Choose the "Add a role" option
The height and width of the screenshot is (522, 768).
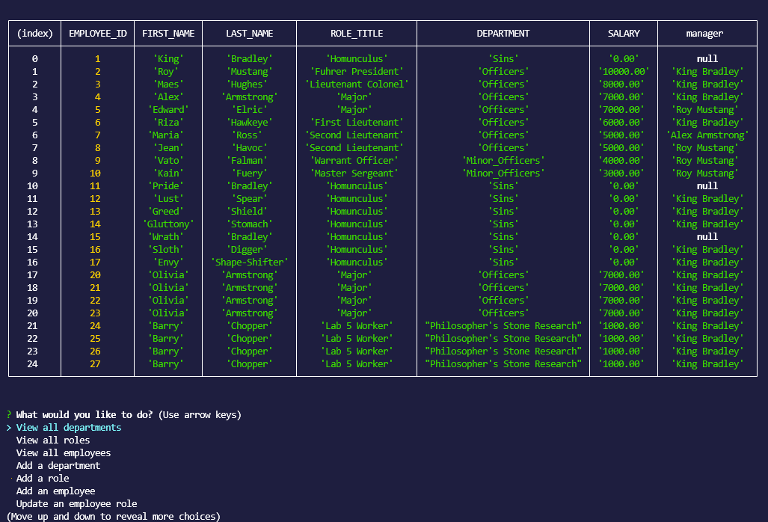(x=42, y=478)
